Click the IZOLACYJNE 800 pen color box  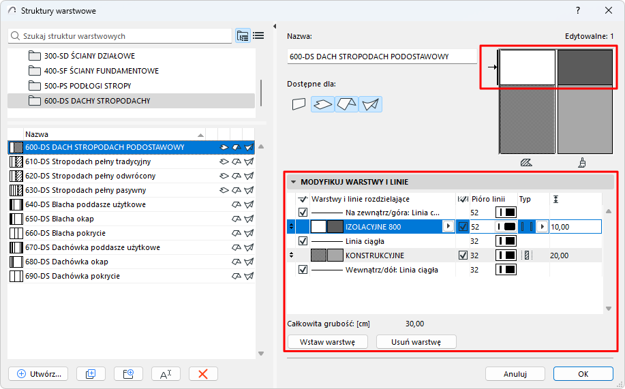click(506, 227)
